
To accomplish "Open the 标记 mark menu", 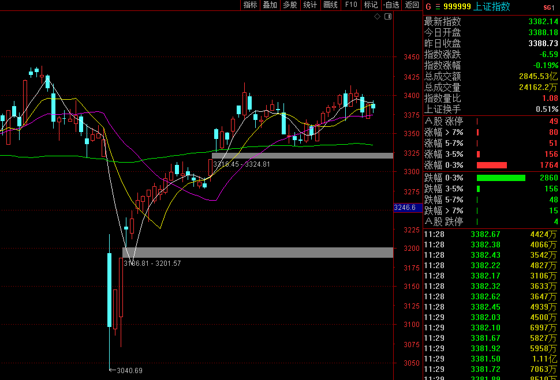I will [371, 5].
